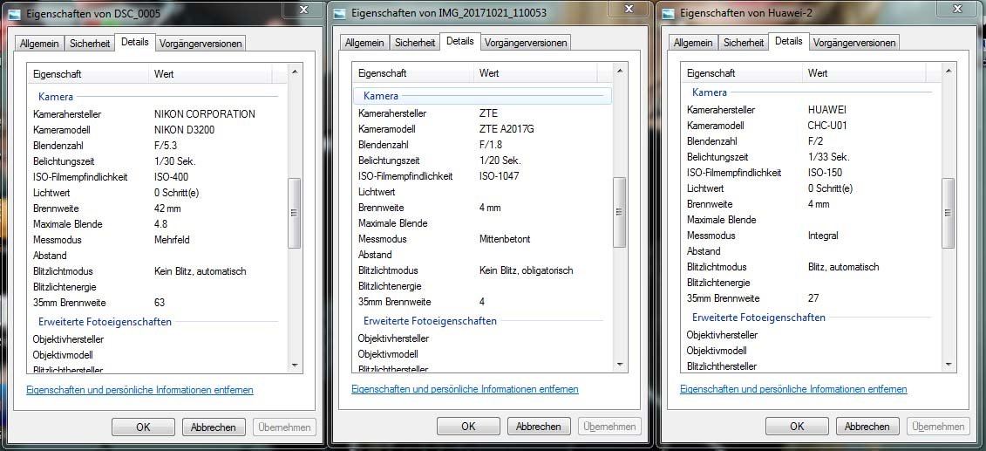Click scroll-down arrow in DSC_0005 details list
The width and height of the screenshot is (986, 451).
click(x=295, y=364)
